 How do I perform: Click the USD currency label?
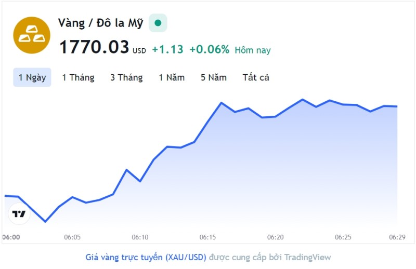tap(139, 50)
